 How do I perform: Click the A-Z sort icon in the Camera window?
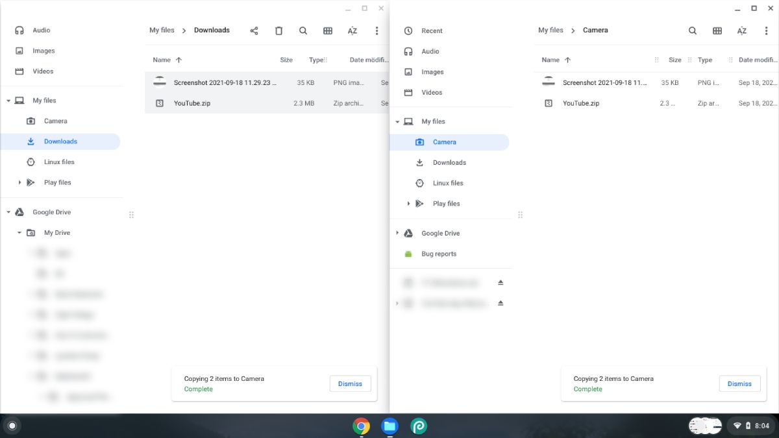click(x=741, y=30)
